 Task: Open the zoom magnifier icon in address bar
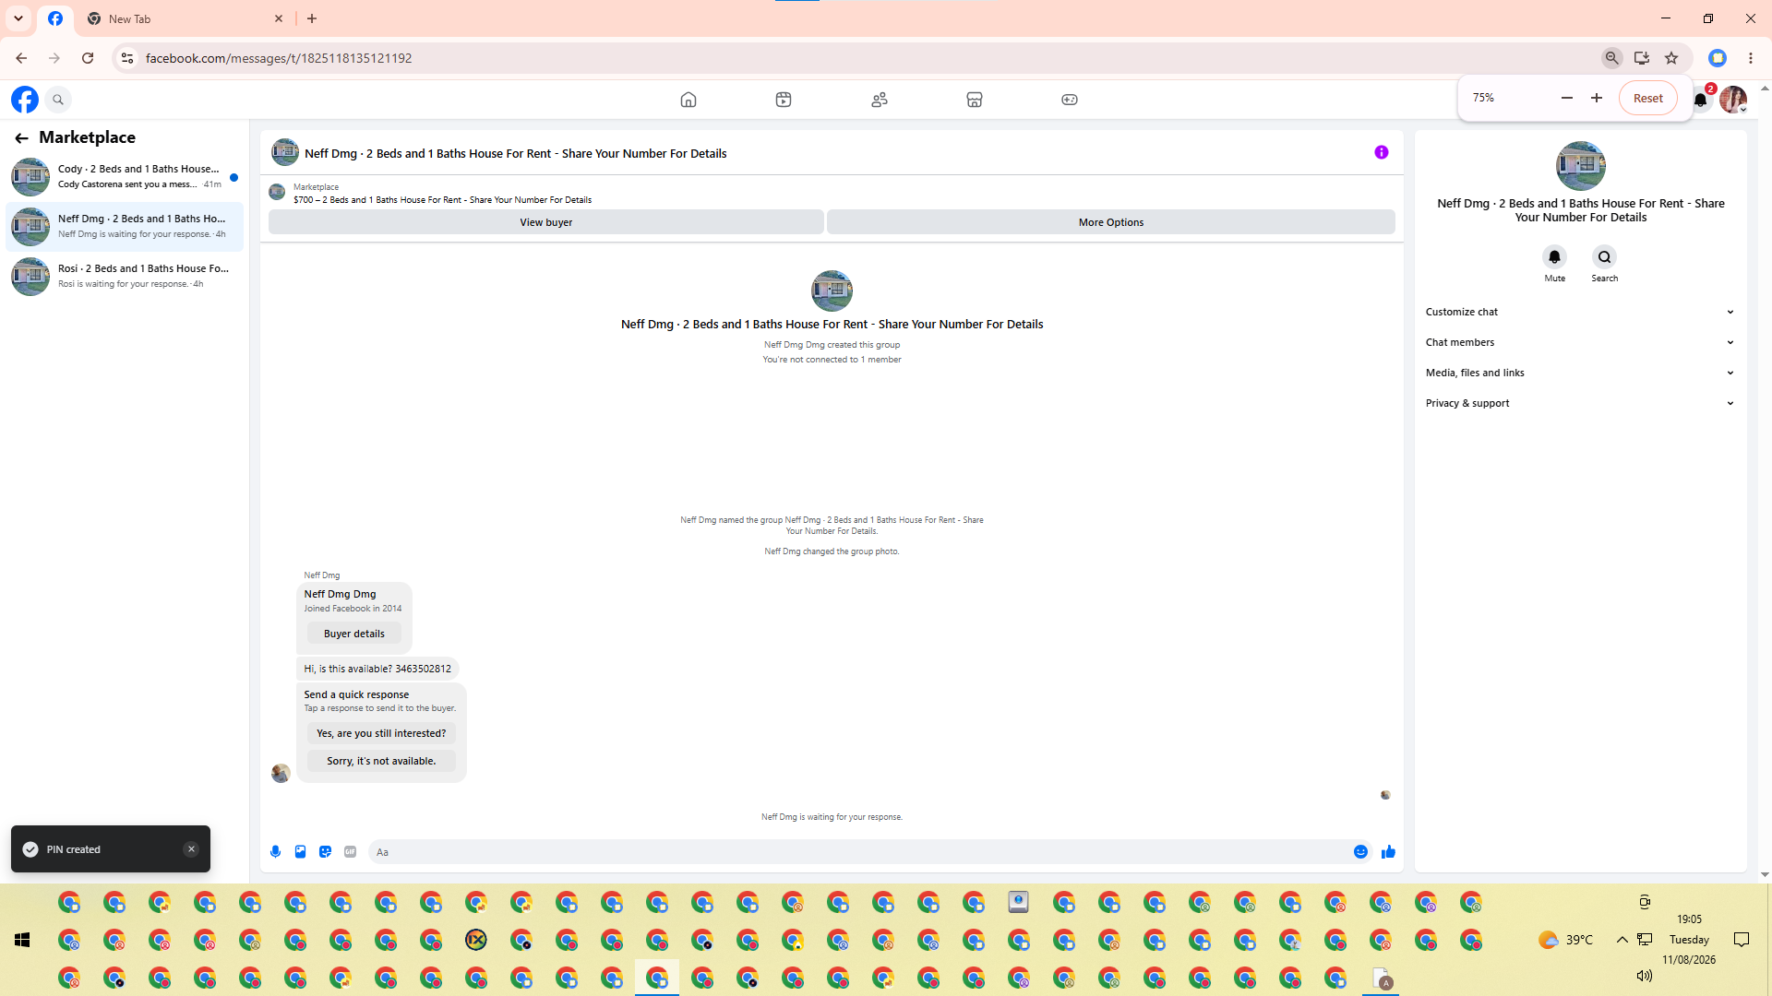point(1612,58)
